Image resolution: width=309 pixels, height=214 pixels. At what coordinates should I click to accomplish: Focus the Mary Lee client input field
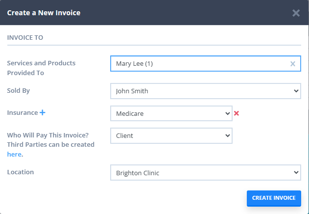tap(196, 64)
